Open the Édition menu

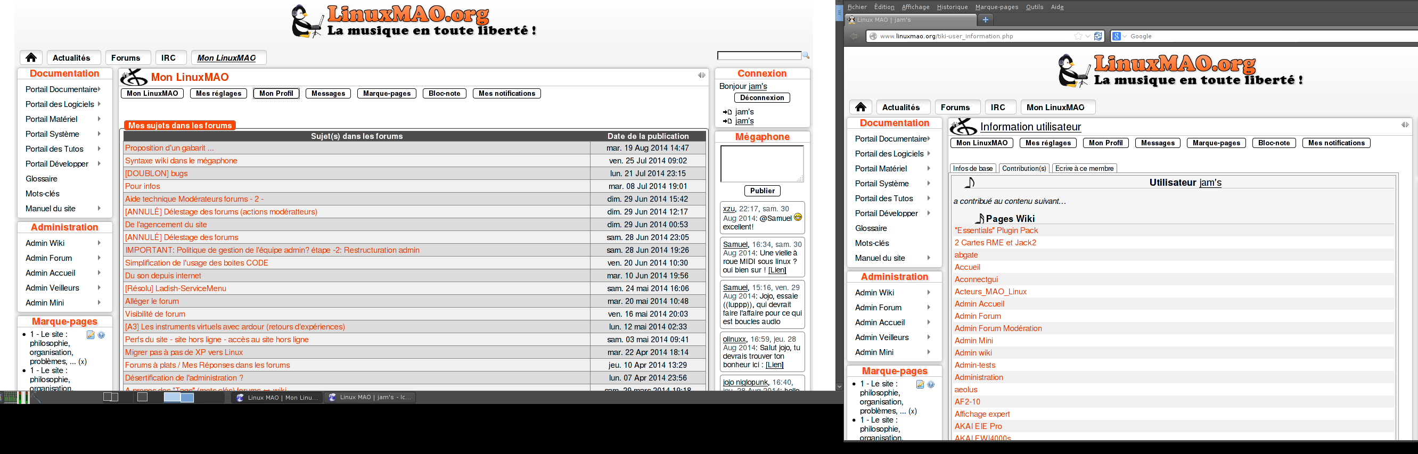(884, 7)
